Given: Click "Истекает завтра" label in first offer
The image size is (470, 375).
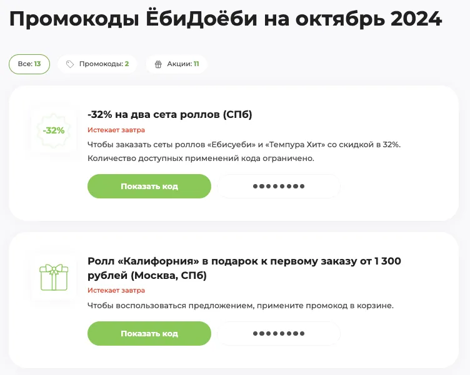Looking at the screenshot, I should pos(116,130).
